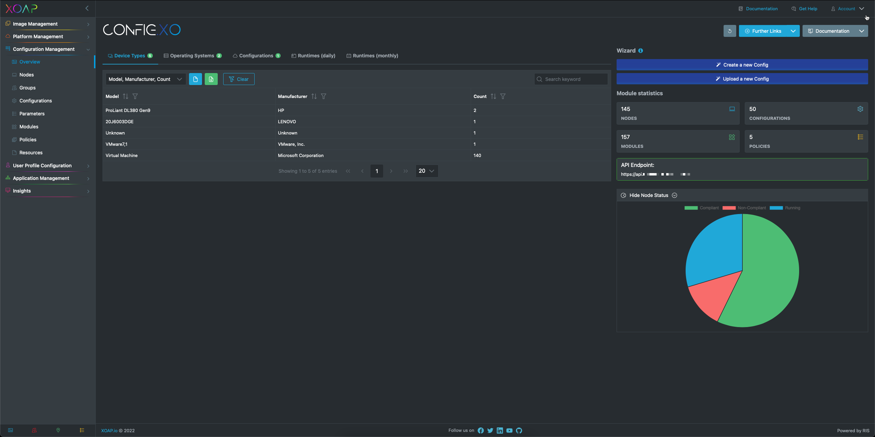This screenshot has height=437, width=875.
Task: Open the Account dropdown
Action: [x=847, y=9]
